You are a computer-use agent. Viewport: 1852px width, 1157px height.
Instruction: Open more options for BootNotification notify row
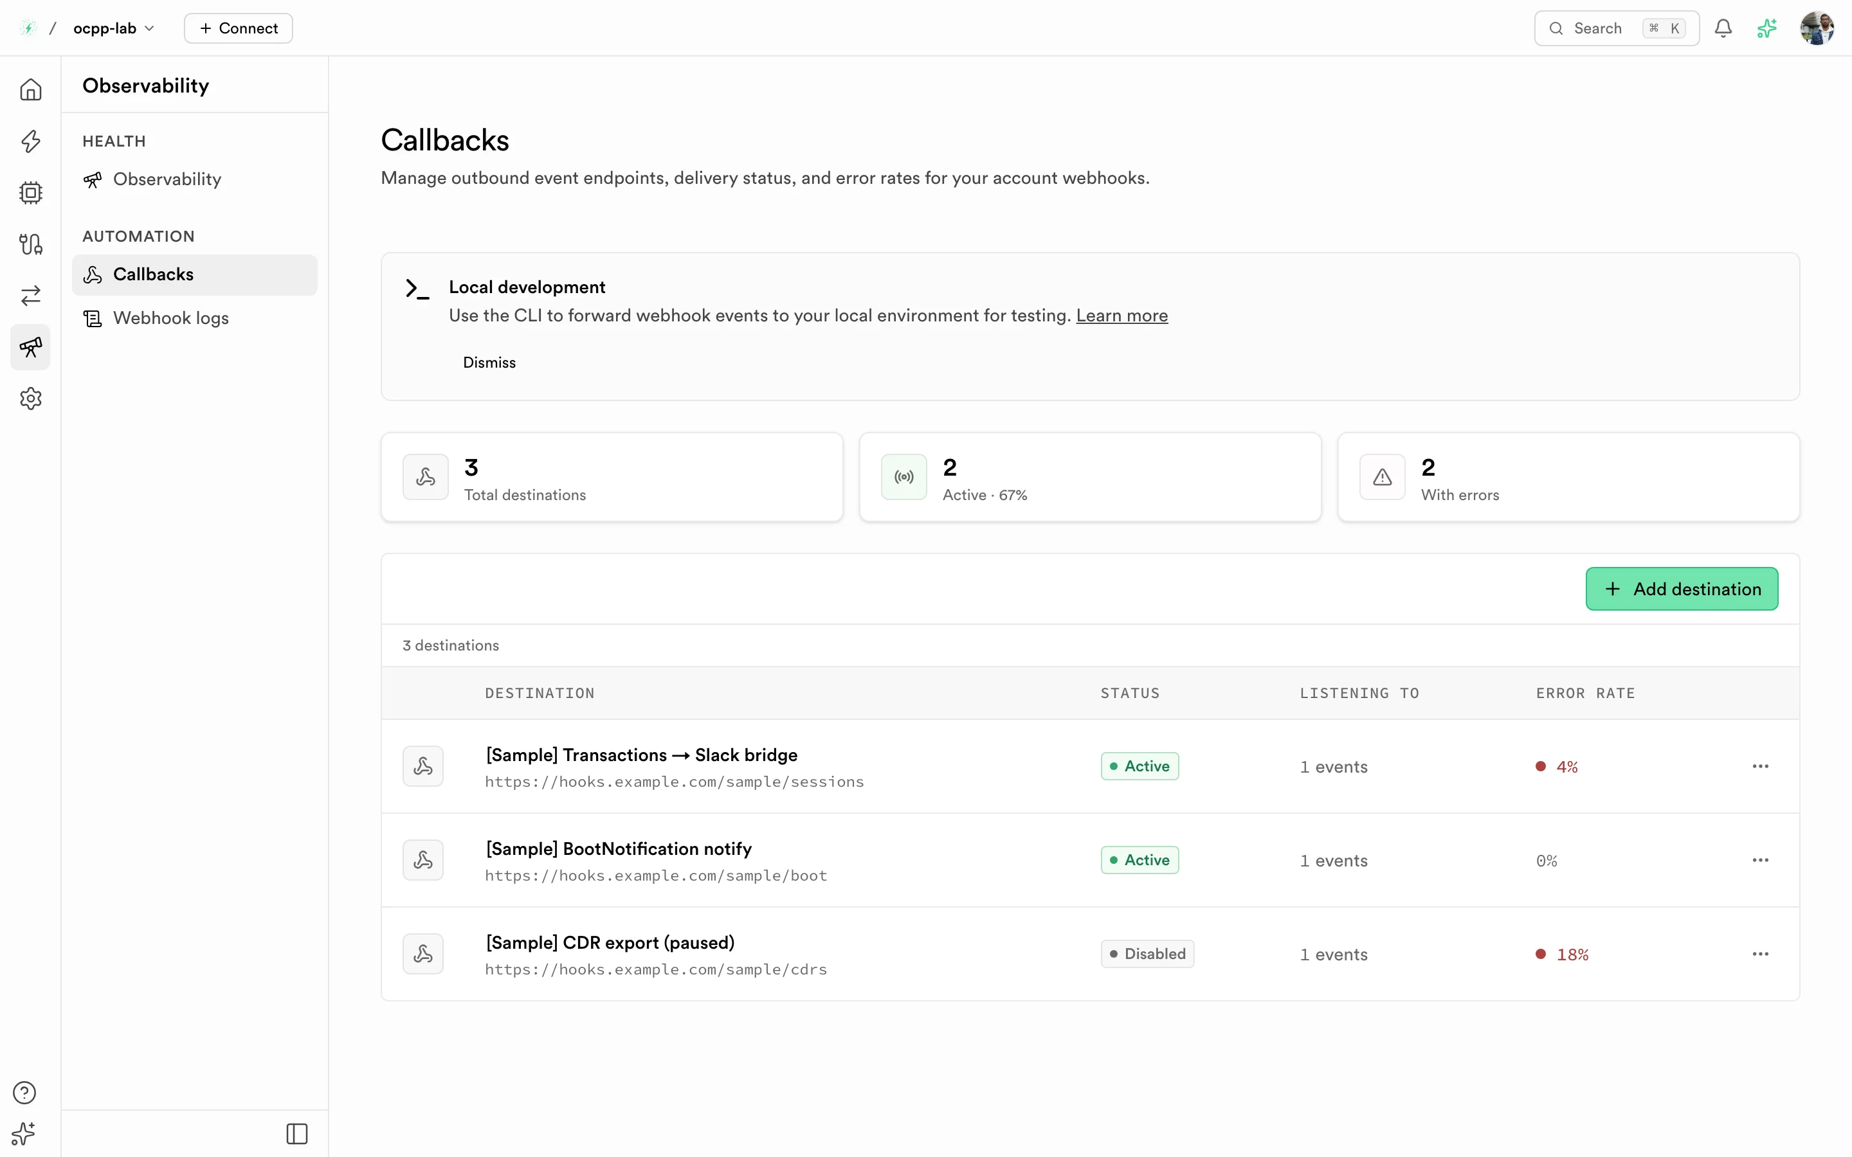(x=1760, y=860)
